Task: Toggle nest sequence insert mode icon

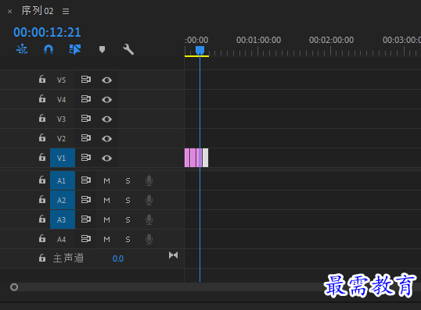Action: [x=22, y=49]
